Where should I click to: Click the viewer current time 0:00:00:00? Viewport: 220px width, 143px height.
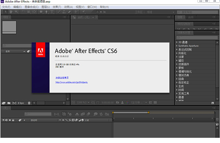coord(108,103)
